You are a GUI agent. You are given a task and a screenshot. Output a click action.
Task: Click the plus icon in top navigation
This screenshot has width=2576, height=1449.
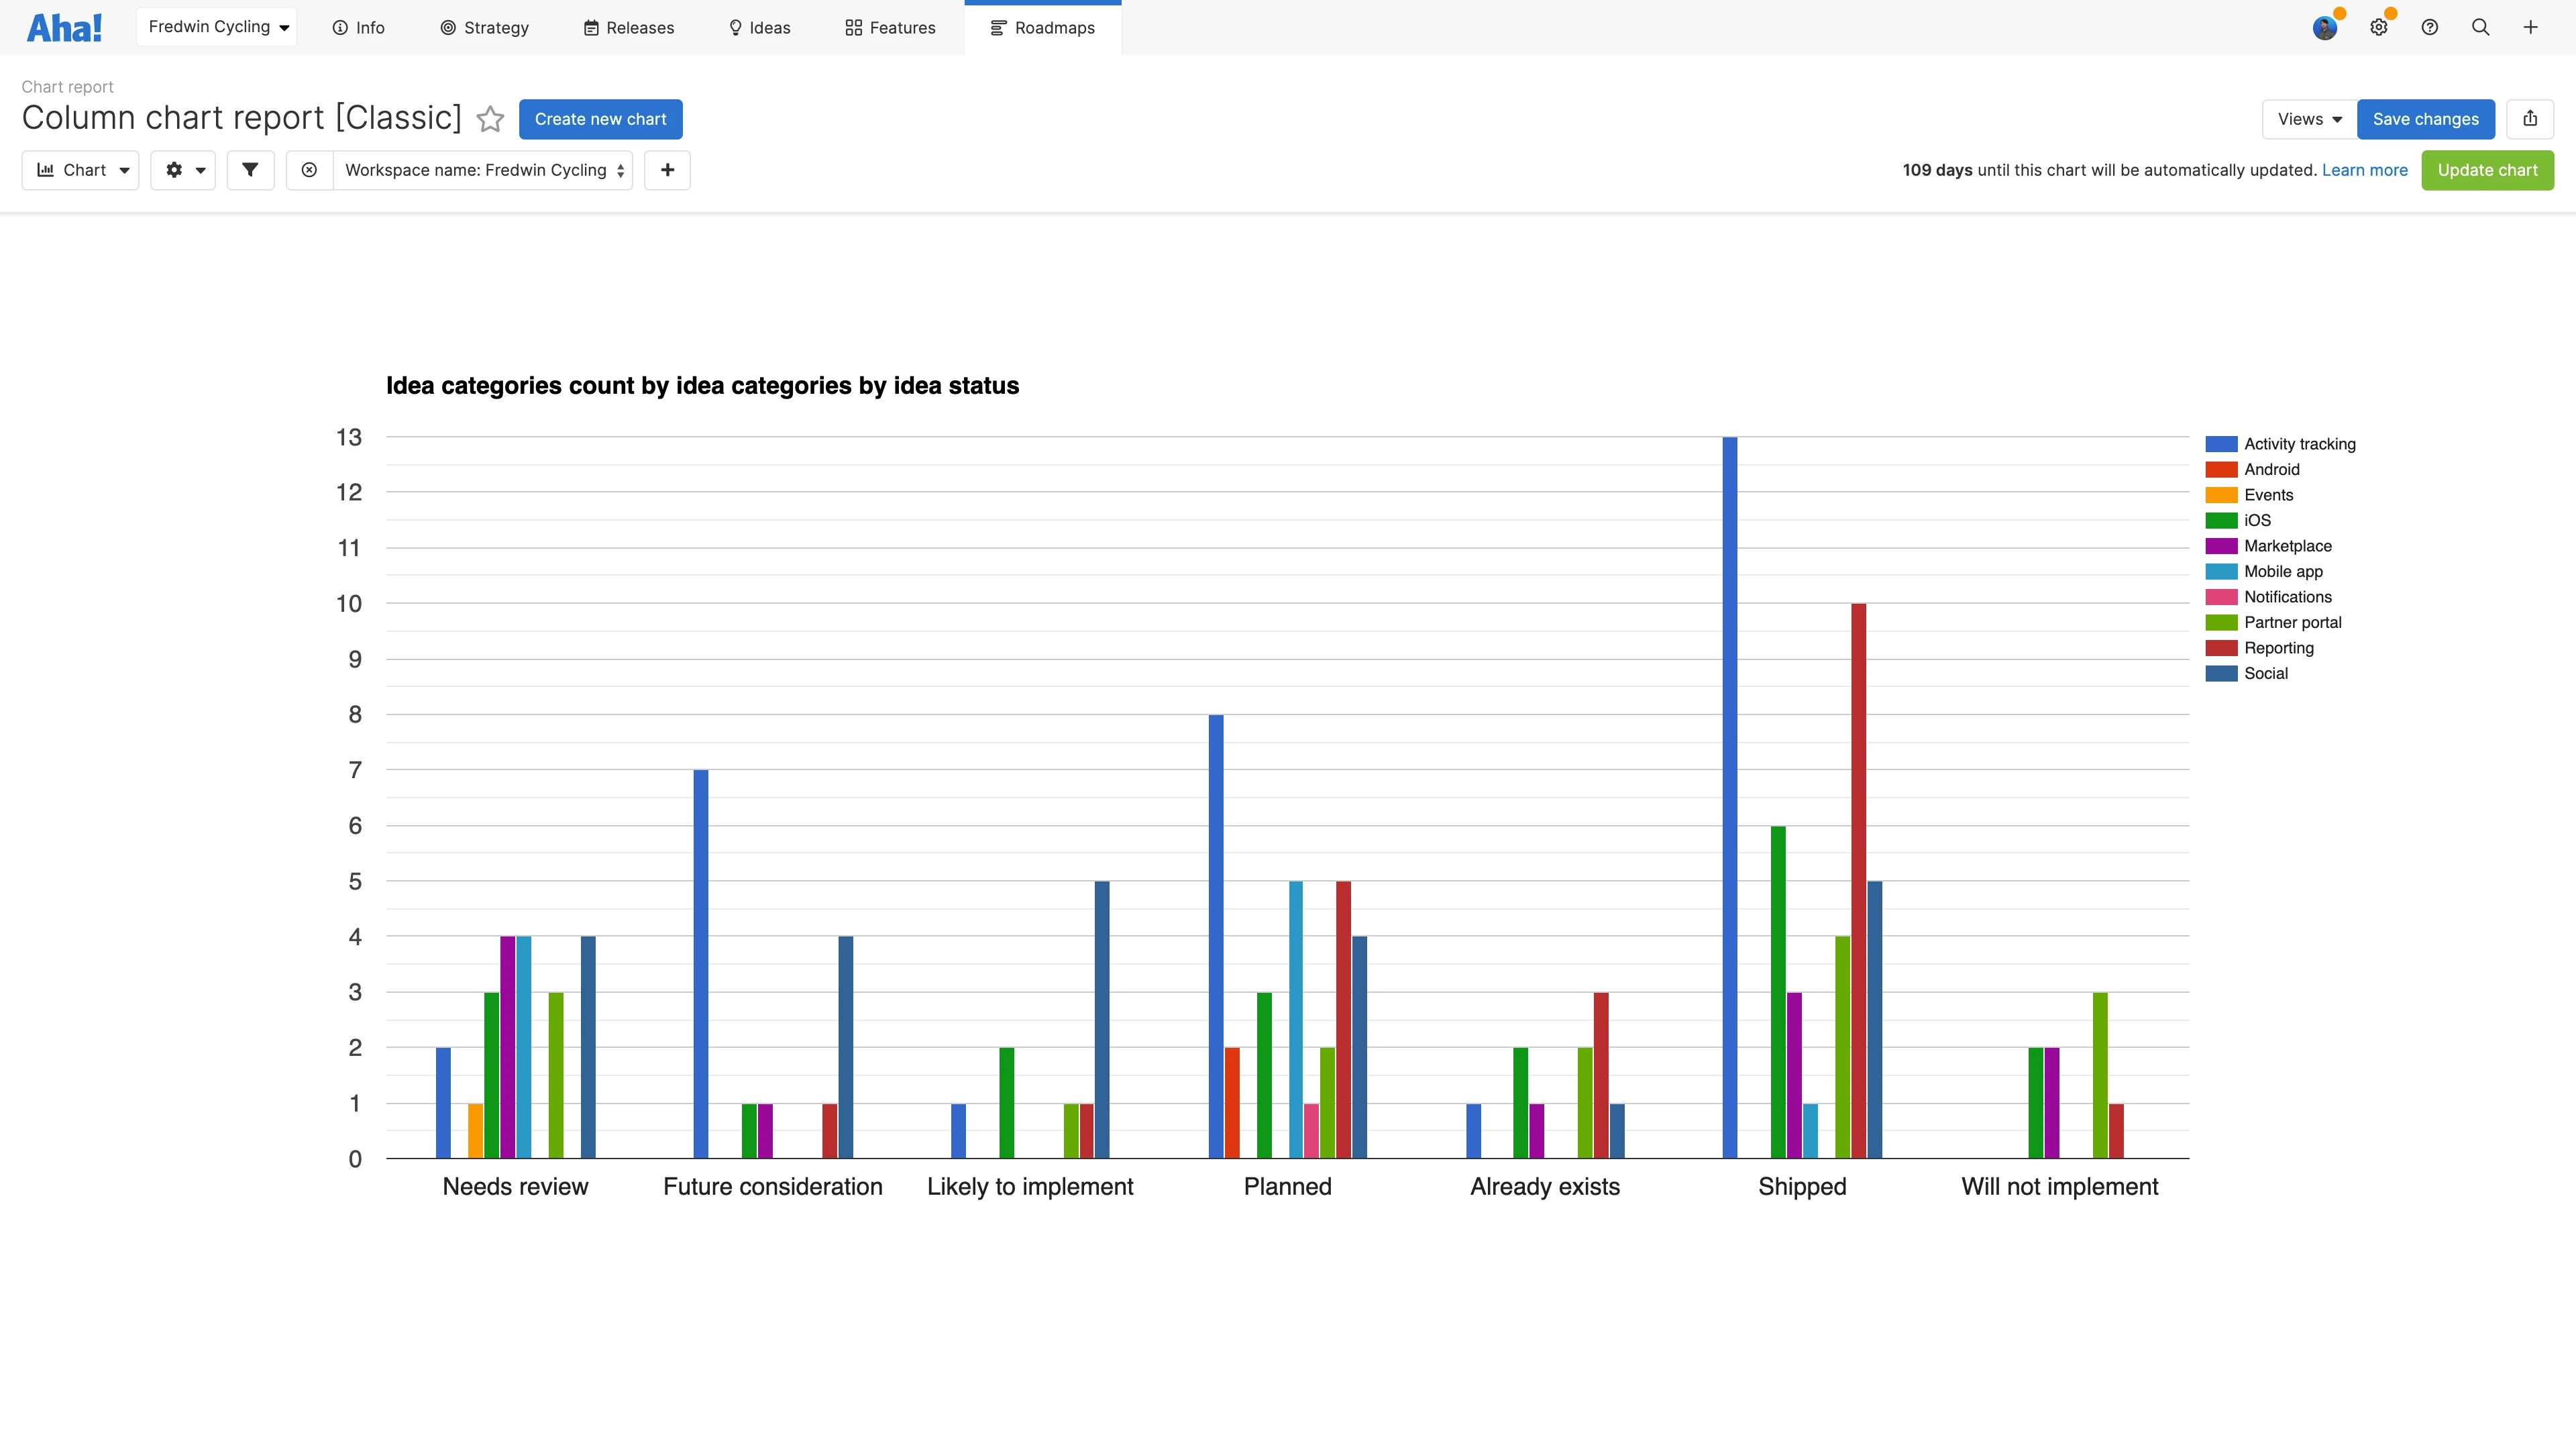(2530, 27)
